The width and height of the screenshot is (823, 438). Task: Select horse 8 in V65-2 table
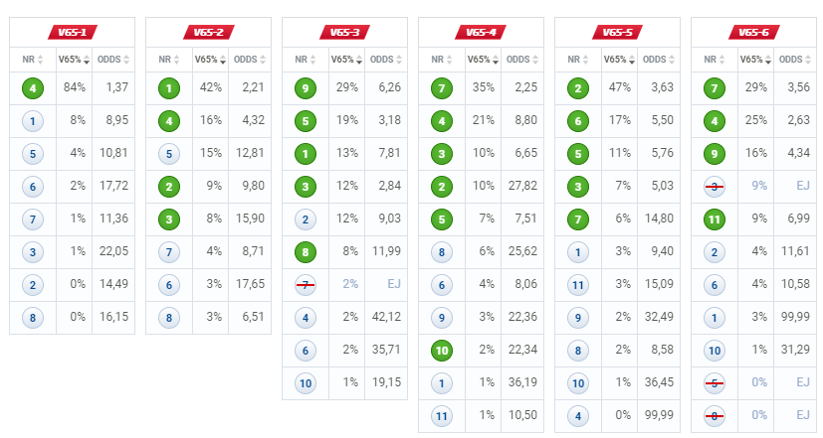pos(169,318)
